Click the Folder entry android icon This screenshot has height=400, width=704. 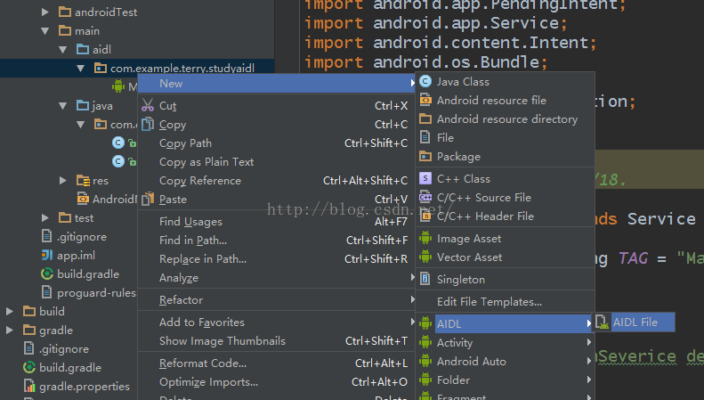click(x=425, y=380)
